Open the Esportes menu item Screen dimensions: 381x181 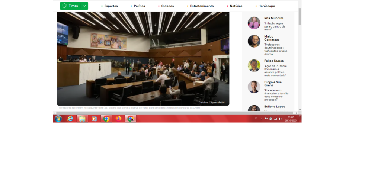click(111, 6)
